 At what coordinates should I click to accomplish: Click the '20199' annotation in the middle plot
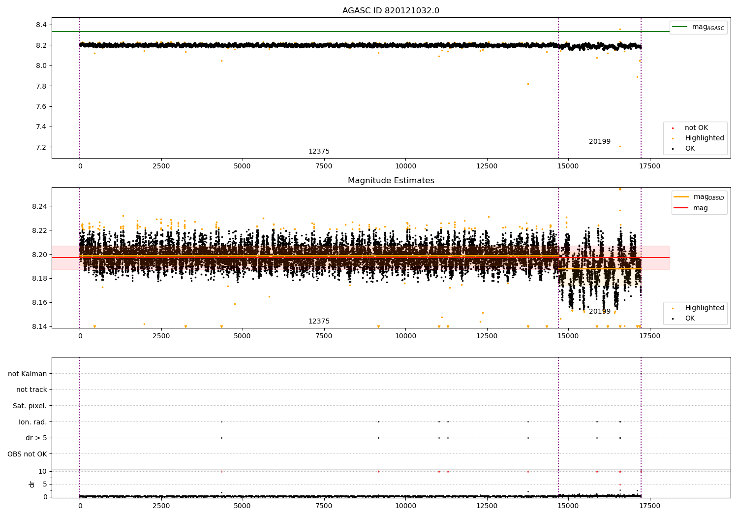tap(599, 312)
